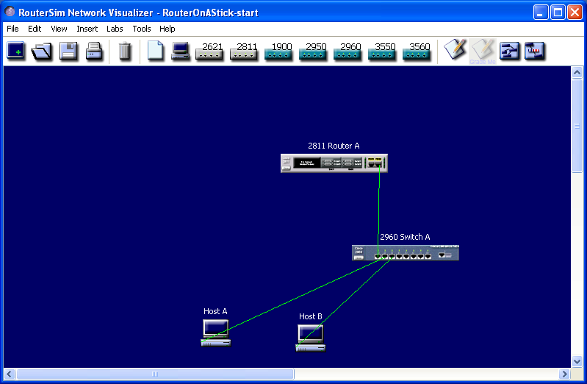Close the RouterSim Network Visualizer window
587x384 pixels.
point(575,13)
